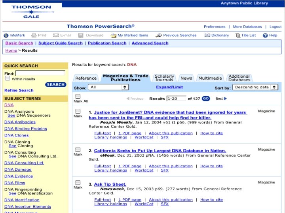Select DNA Films subject term

pyautogui.click(x=15, y=183)
